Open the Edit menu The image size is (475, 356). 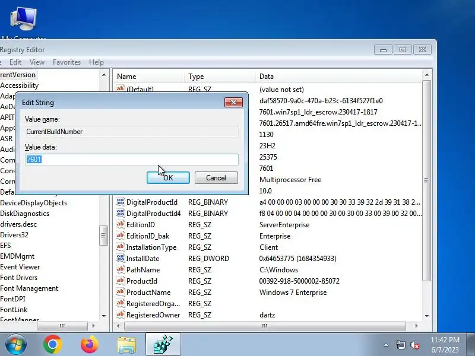(x=15, y=62)
